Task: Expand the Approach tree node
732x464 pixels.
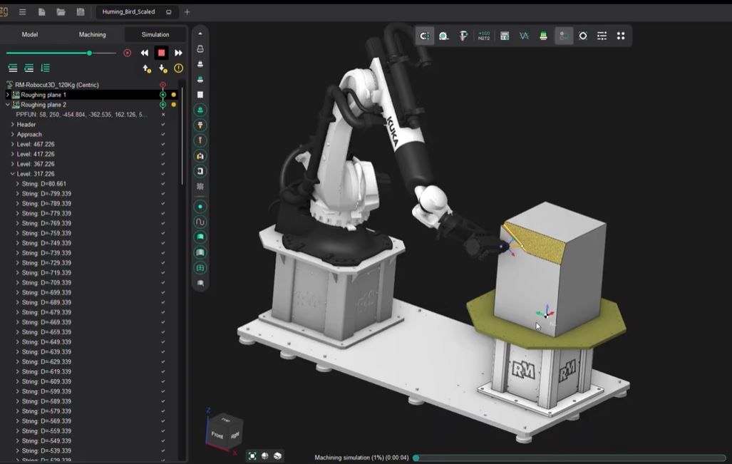Action: point(13,134)
